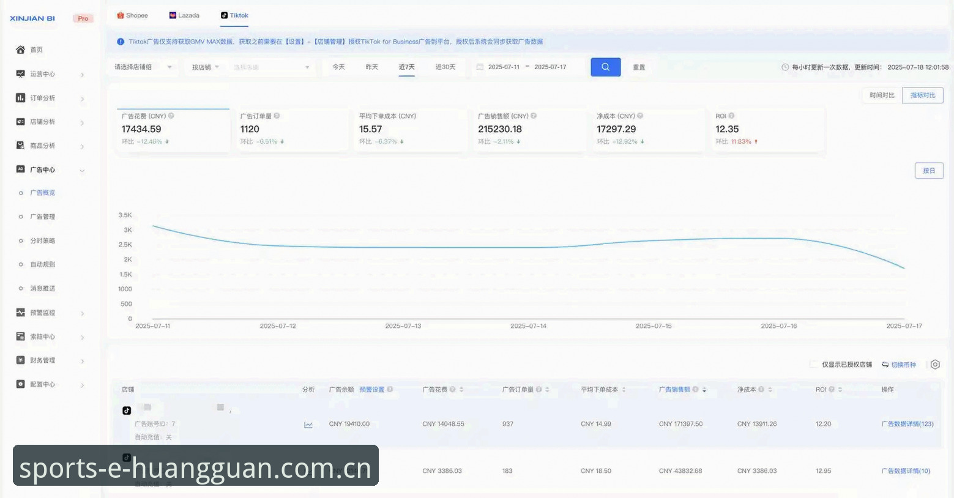The image size is (954, 498).
Task: Sort the table by 净成本 column
Action: [x=770, y=390]
